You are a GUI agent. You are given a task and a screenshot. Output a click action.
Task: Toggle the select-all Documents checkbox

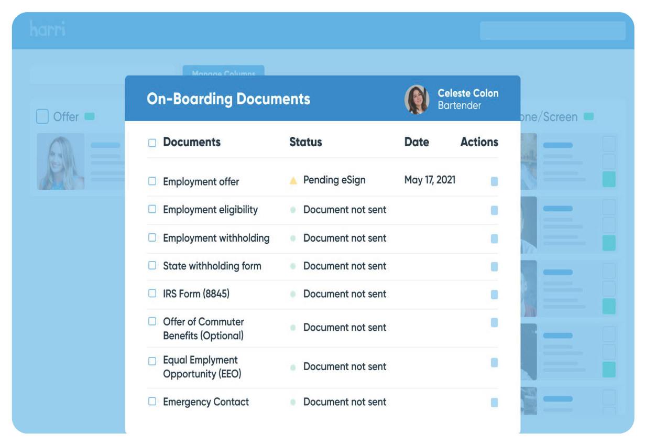point(152,143)
